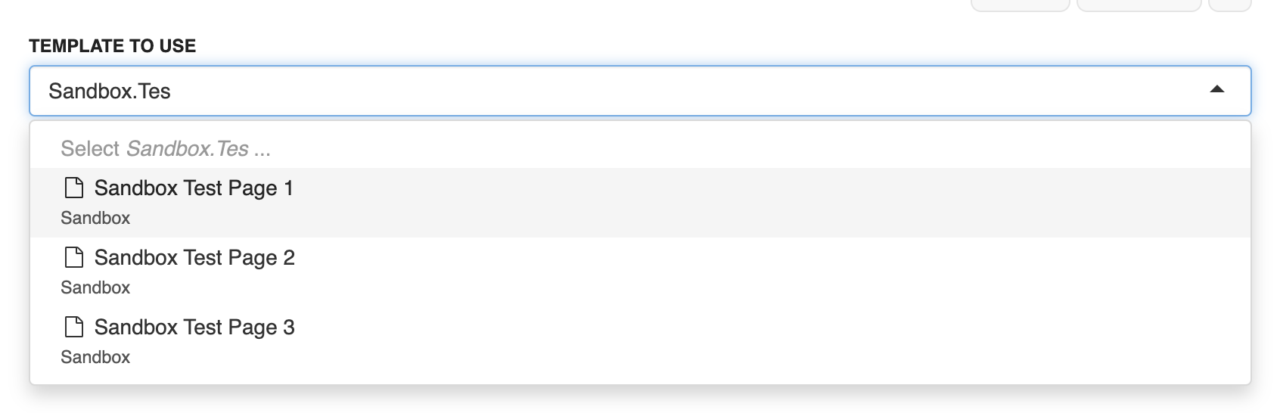Image resolution: width=1280 pixels, height=413 pixels.
Task: Click the leftmost cut-off button above the field
Action: coord(1020,5)
